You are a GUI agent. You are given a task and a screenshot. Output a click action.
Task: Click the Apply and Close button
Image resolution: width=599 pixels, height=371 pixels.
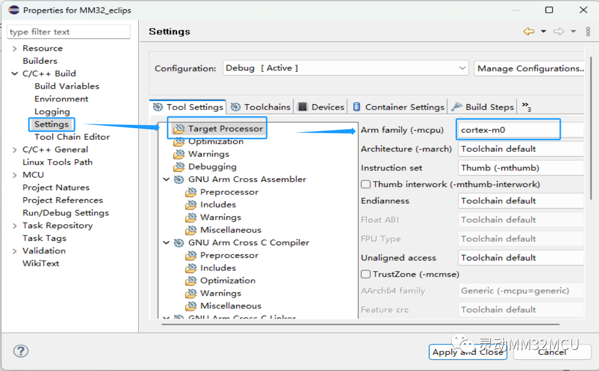pos(468,352)
